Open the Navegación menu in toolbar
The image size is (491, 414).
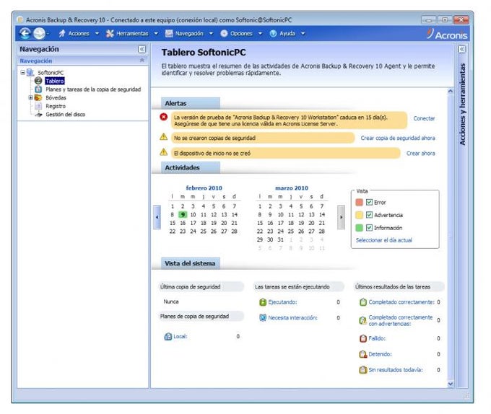[189, 33]
